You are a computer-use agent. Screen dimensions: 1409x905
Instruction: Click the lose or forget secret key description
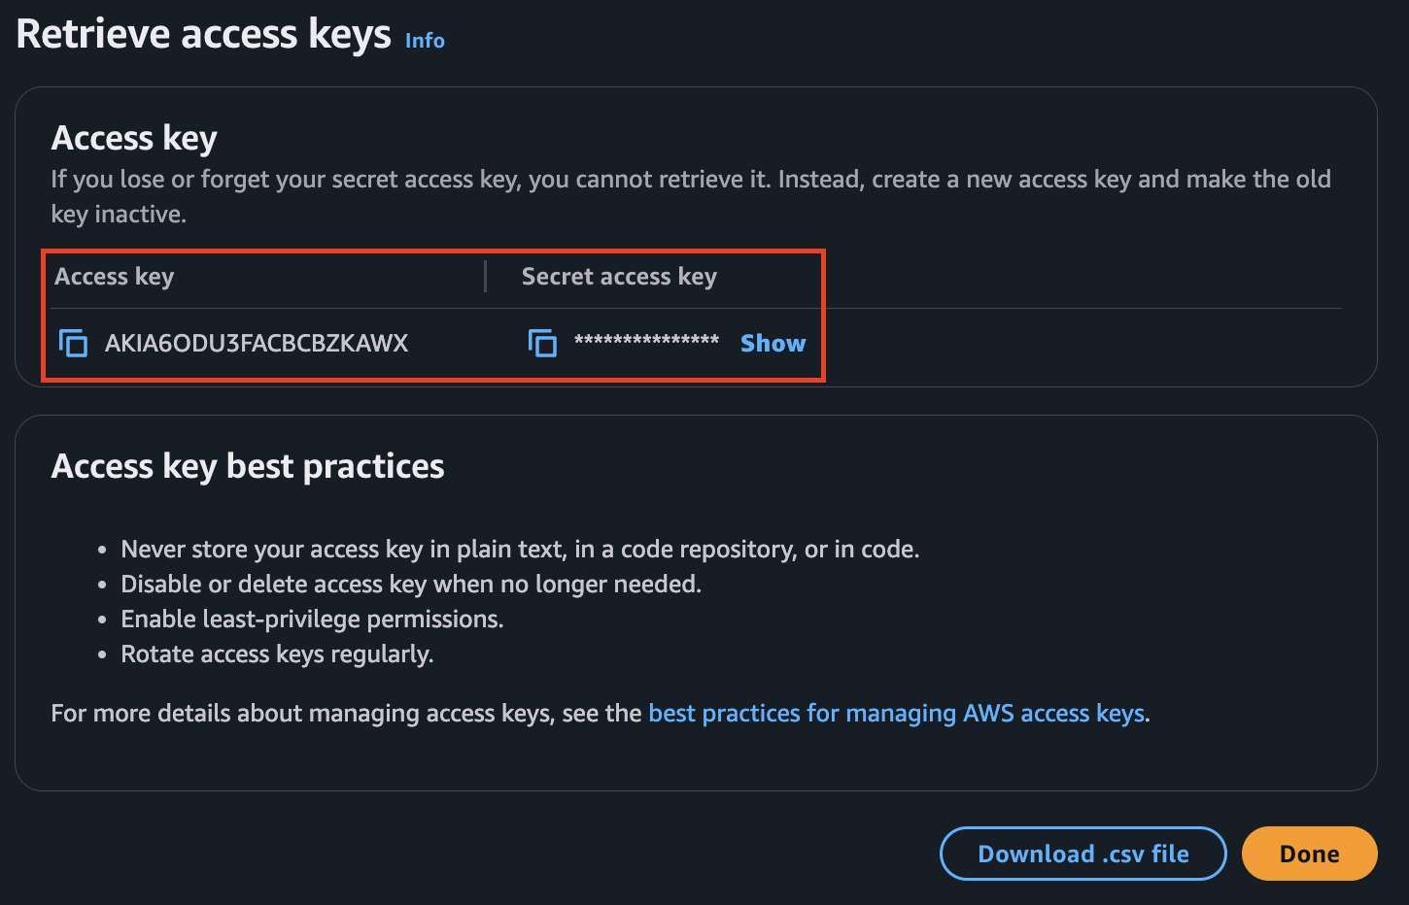[x=691, y=196]
